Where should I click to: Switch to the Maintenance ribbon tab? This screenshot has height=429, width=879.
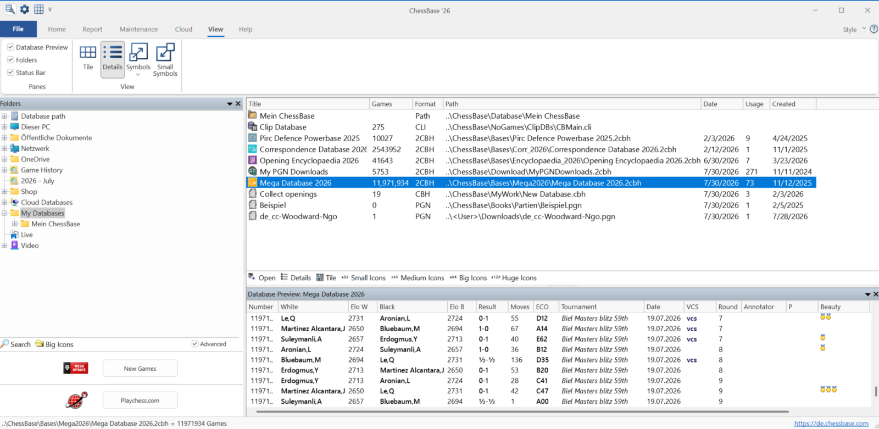[138, 29]
